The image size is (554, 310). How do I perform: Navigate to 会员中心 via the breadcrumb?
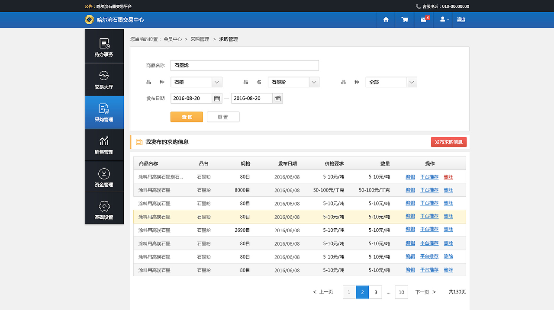pos(173,39)
